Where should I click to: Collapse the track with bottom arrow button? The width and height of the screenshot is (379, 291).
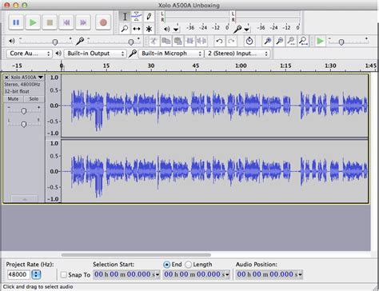tap(25, 199)
